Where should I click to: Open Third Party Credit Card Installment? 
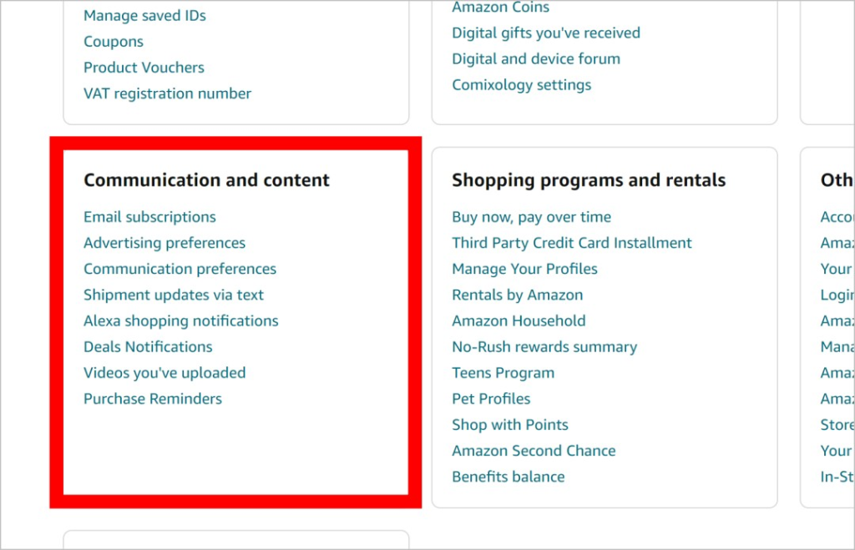pos(571,243)
